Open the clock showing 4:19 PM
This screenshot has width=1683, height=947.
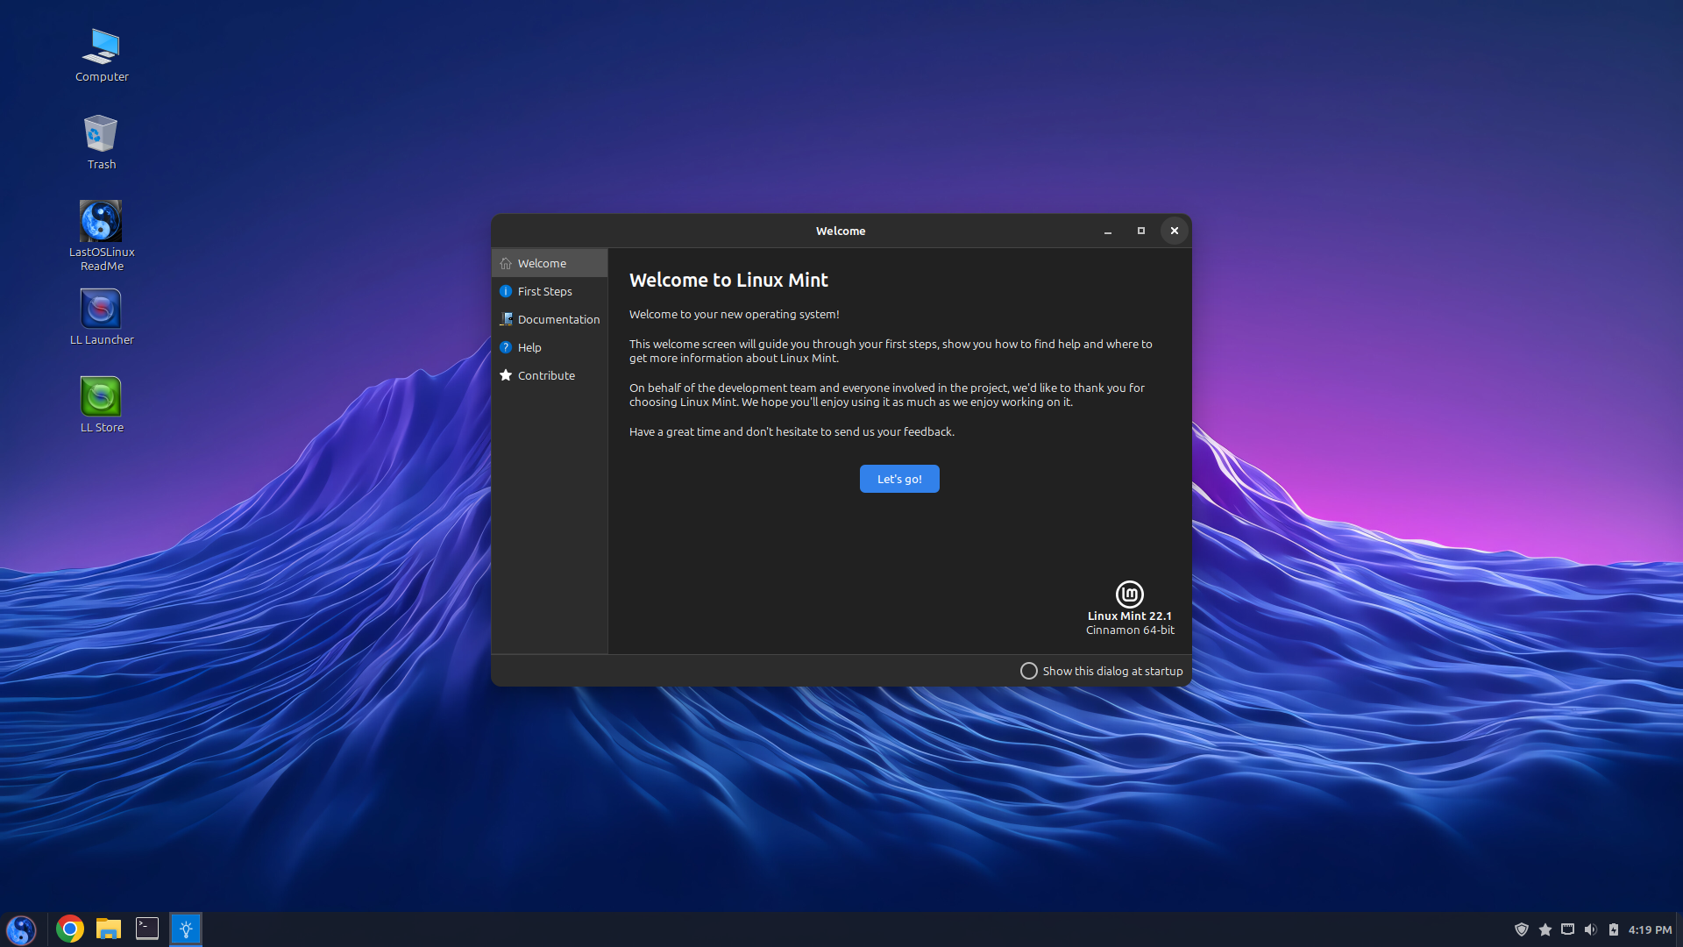[x=1650, y=929]
